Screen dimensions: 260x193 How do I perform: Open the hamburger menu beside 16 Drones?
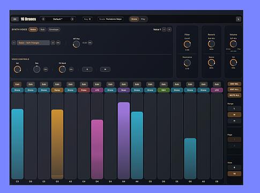15,19
